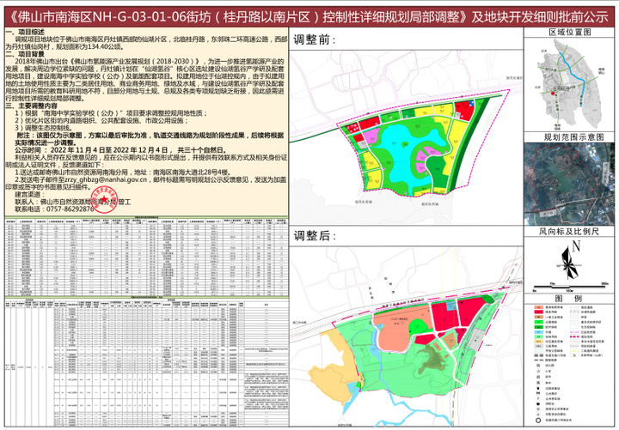Click the hollow circle rail station icon
Image resolution: width=619 pixels, height=430 pixels.
point(538,421)
